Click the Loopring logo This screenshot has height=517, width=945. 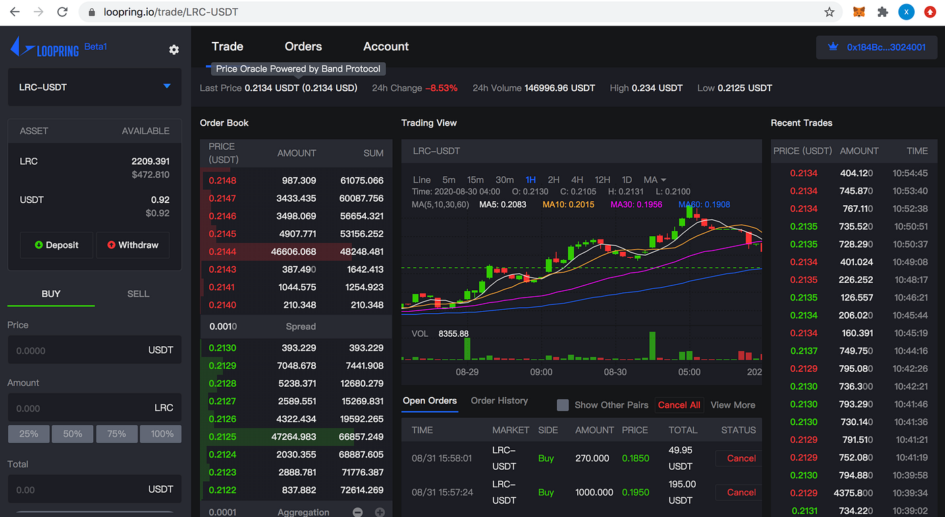(44, 48)
